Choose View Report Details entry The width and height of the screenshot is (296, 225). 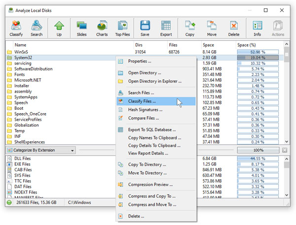[156, 153]
